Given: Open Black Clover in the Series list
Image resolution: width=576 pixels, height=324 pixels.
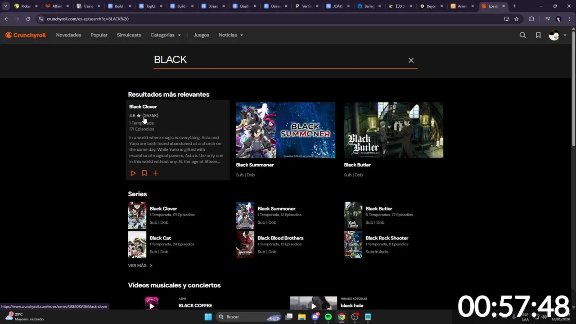Looking at the screenshot, I should [x=163, y=209].
